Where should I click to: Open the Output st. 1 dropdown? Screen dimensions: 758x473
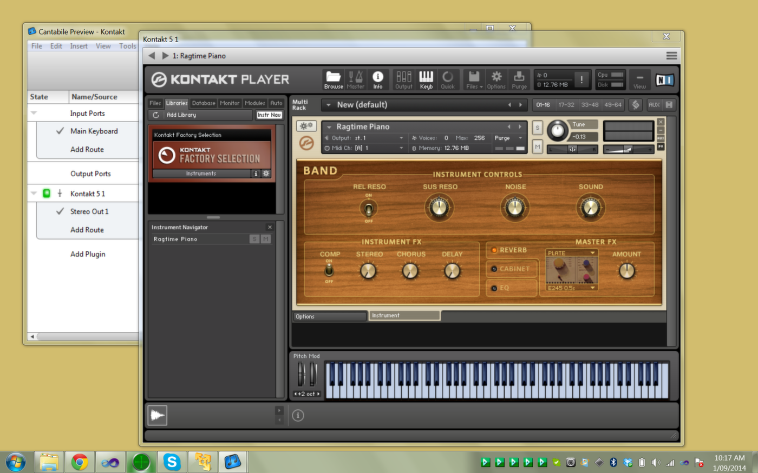point(401,138)
